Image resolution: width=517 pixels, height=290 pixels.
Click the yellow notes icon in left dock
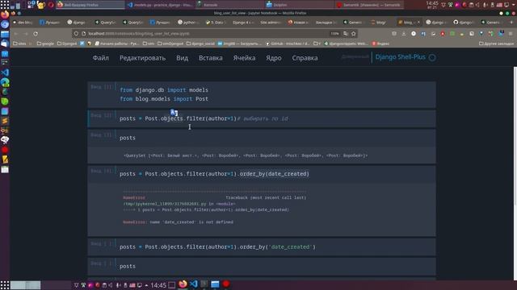click(x=5, y=159)
